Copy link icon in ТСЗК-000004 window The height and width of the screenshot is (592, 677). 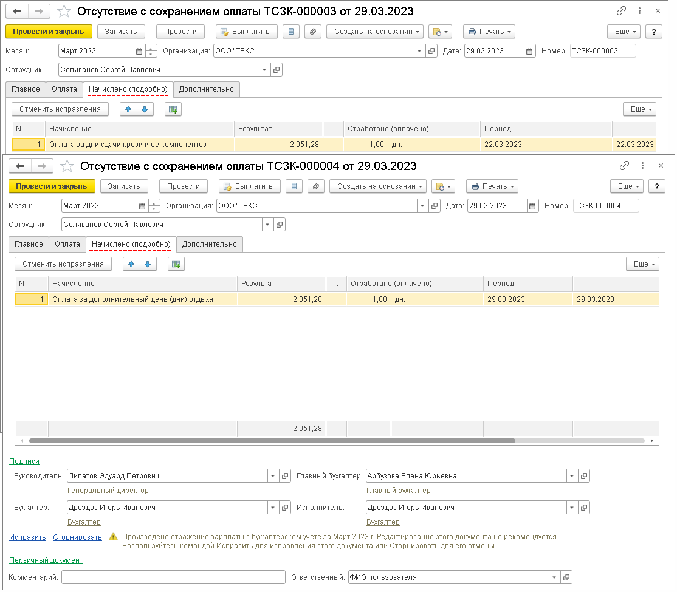point(624,166)
